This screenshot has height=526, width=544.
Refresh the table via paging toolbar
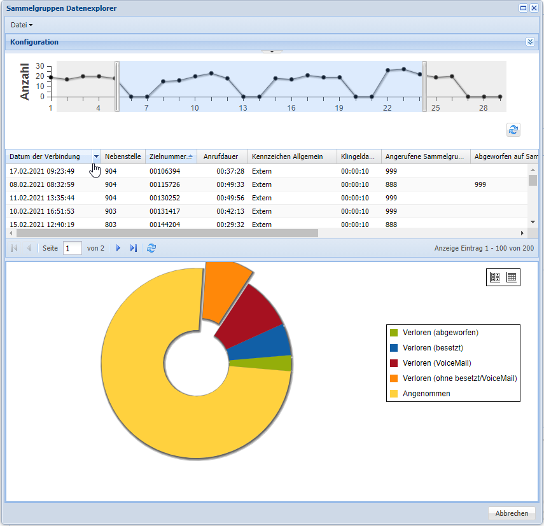tap(151, 248)
